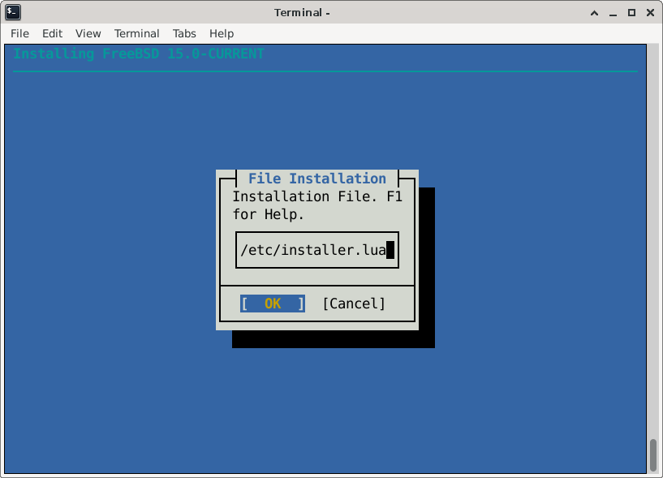Image resolution: width=663 pixels, height=478 pixels.
Task: Open the Tabs menu
Action: [184, 33]
